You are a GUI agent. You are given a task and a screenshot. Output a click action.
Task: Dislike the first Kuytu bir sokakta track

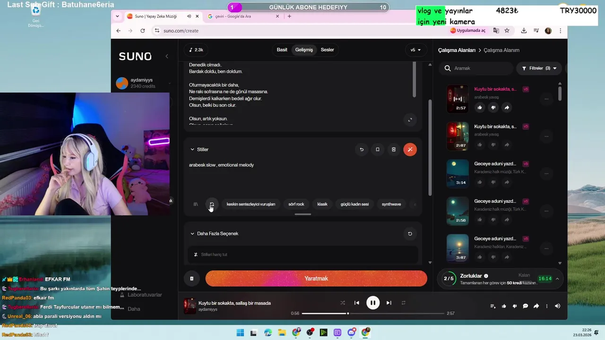(493, 108)
